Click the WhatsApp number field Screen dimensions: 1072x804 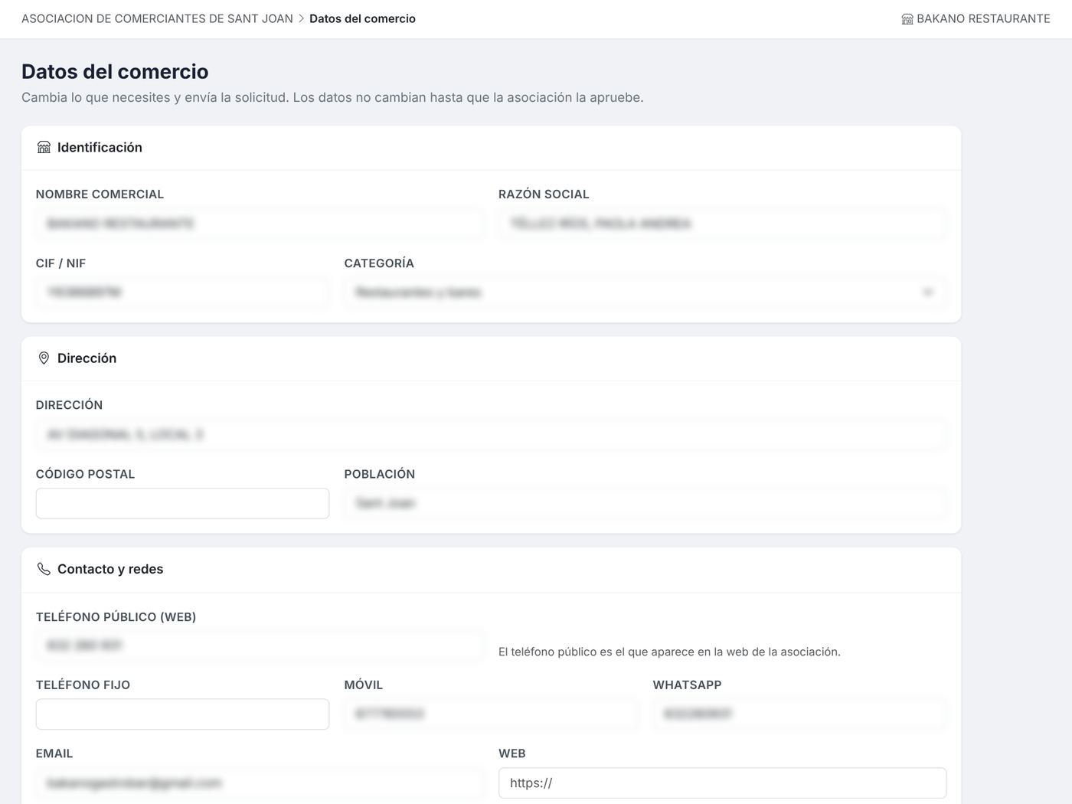pyautogui.click(x=799, y=714)
